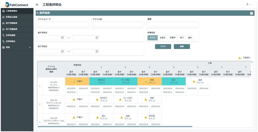Open calendar for 着手予定日 end date

pyautogui.click(x=97, y=38)
